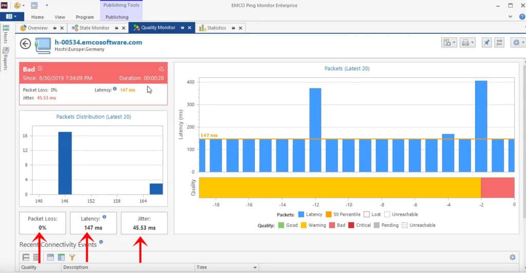The width and height of the screenshot is (526, 273).
Task: Click the export report icon button
Action: (447, 43)
